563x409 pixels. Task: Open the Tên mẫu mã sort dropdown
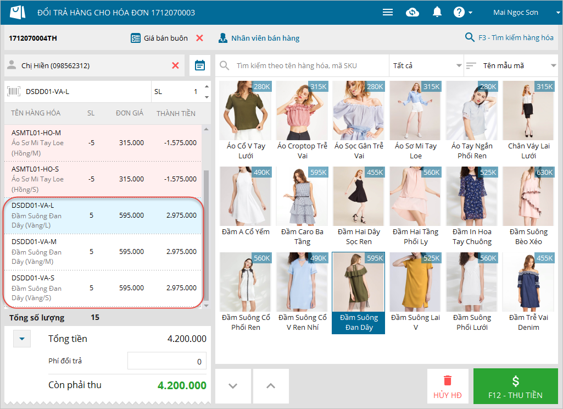click(511, 65)
